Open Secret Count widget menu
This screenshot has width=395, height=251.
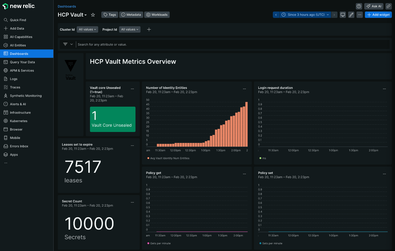click(132, 202)
